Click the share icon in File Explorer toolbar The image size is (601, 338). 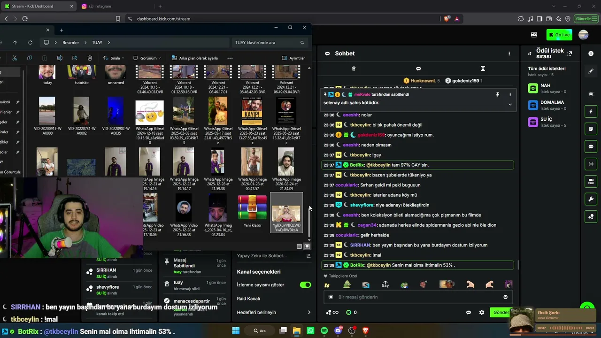point(75,58)
